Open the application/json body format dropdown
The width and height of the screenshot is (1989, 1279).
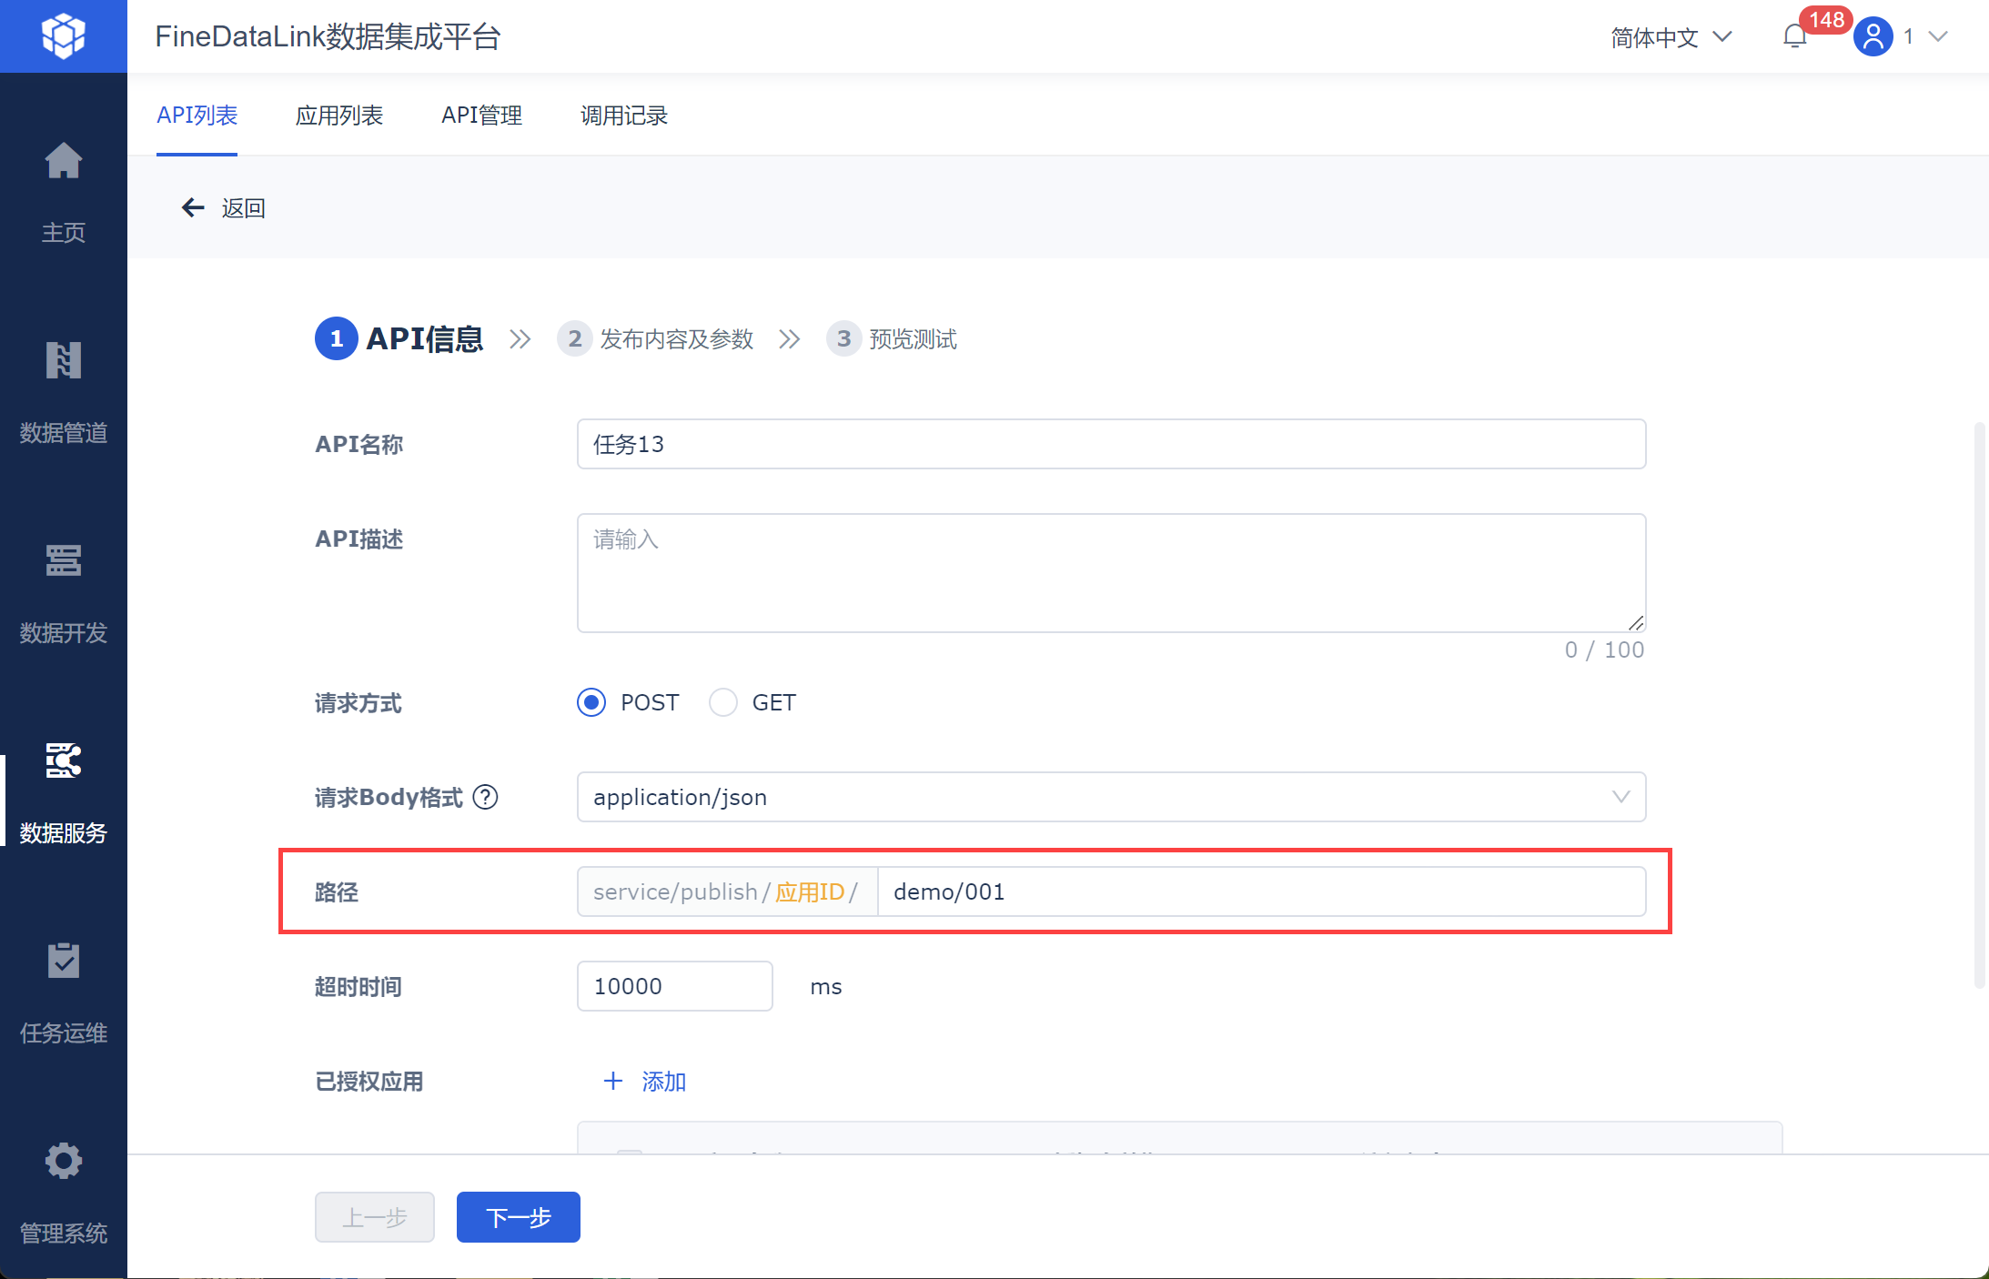(1110, 797)
